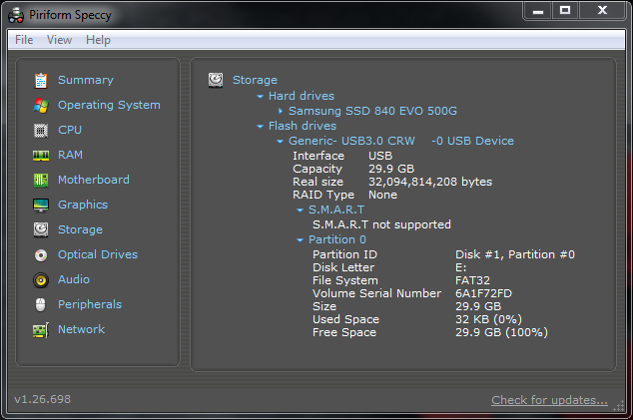Select the Network card icon
This screenshot has height=420, width=633.
[x=41, y=330]
